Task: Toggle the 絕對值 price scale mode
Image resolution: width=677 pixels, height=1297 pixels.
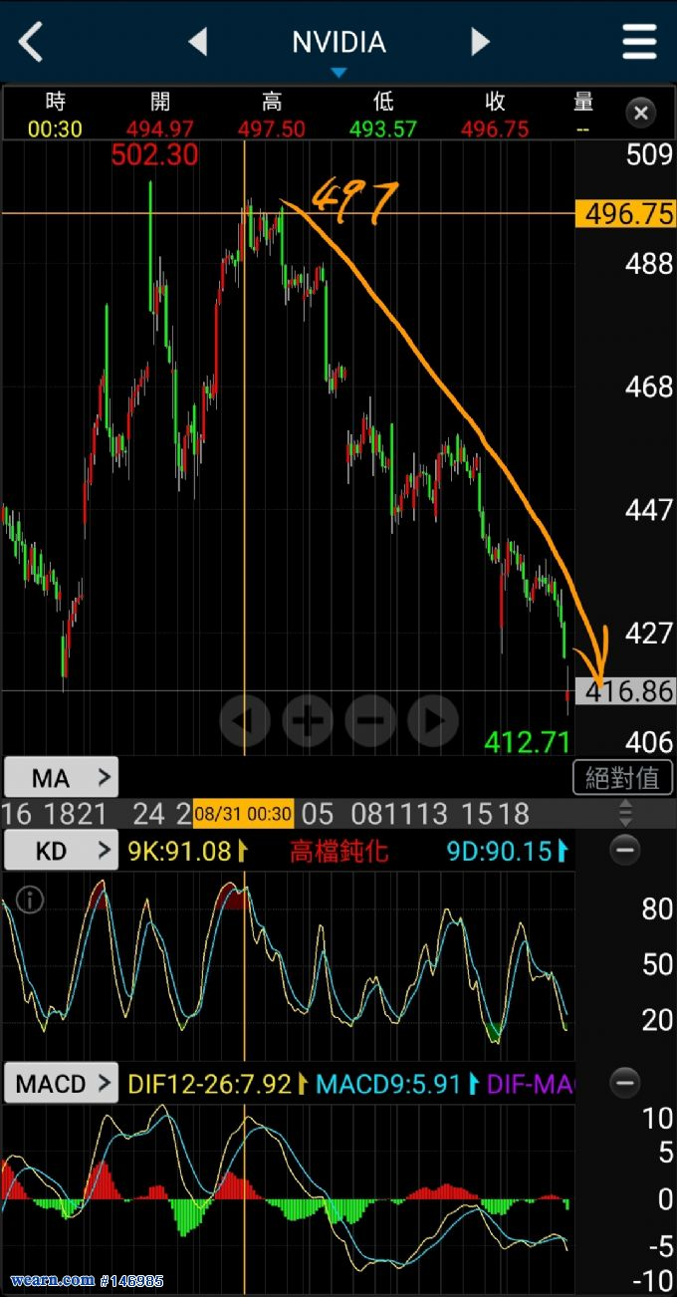Action: [623, 777]
